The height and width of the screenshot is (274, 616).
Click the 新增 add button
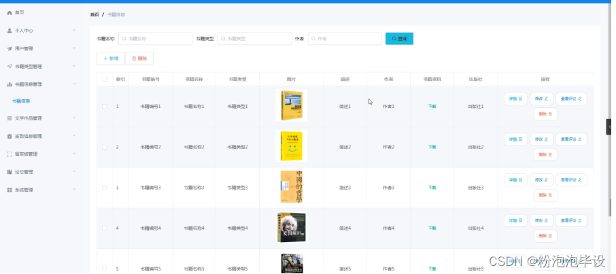pos(111,58)
